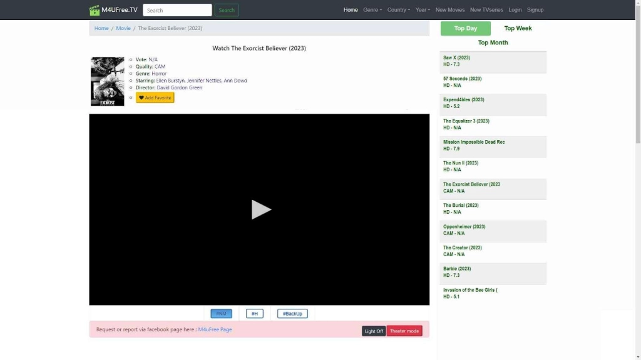Screen dimensions: 641x360
Task: Go to the Movie breadcrumb link
Action: [123, 28]
